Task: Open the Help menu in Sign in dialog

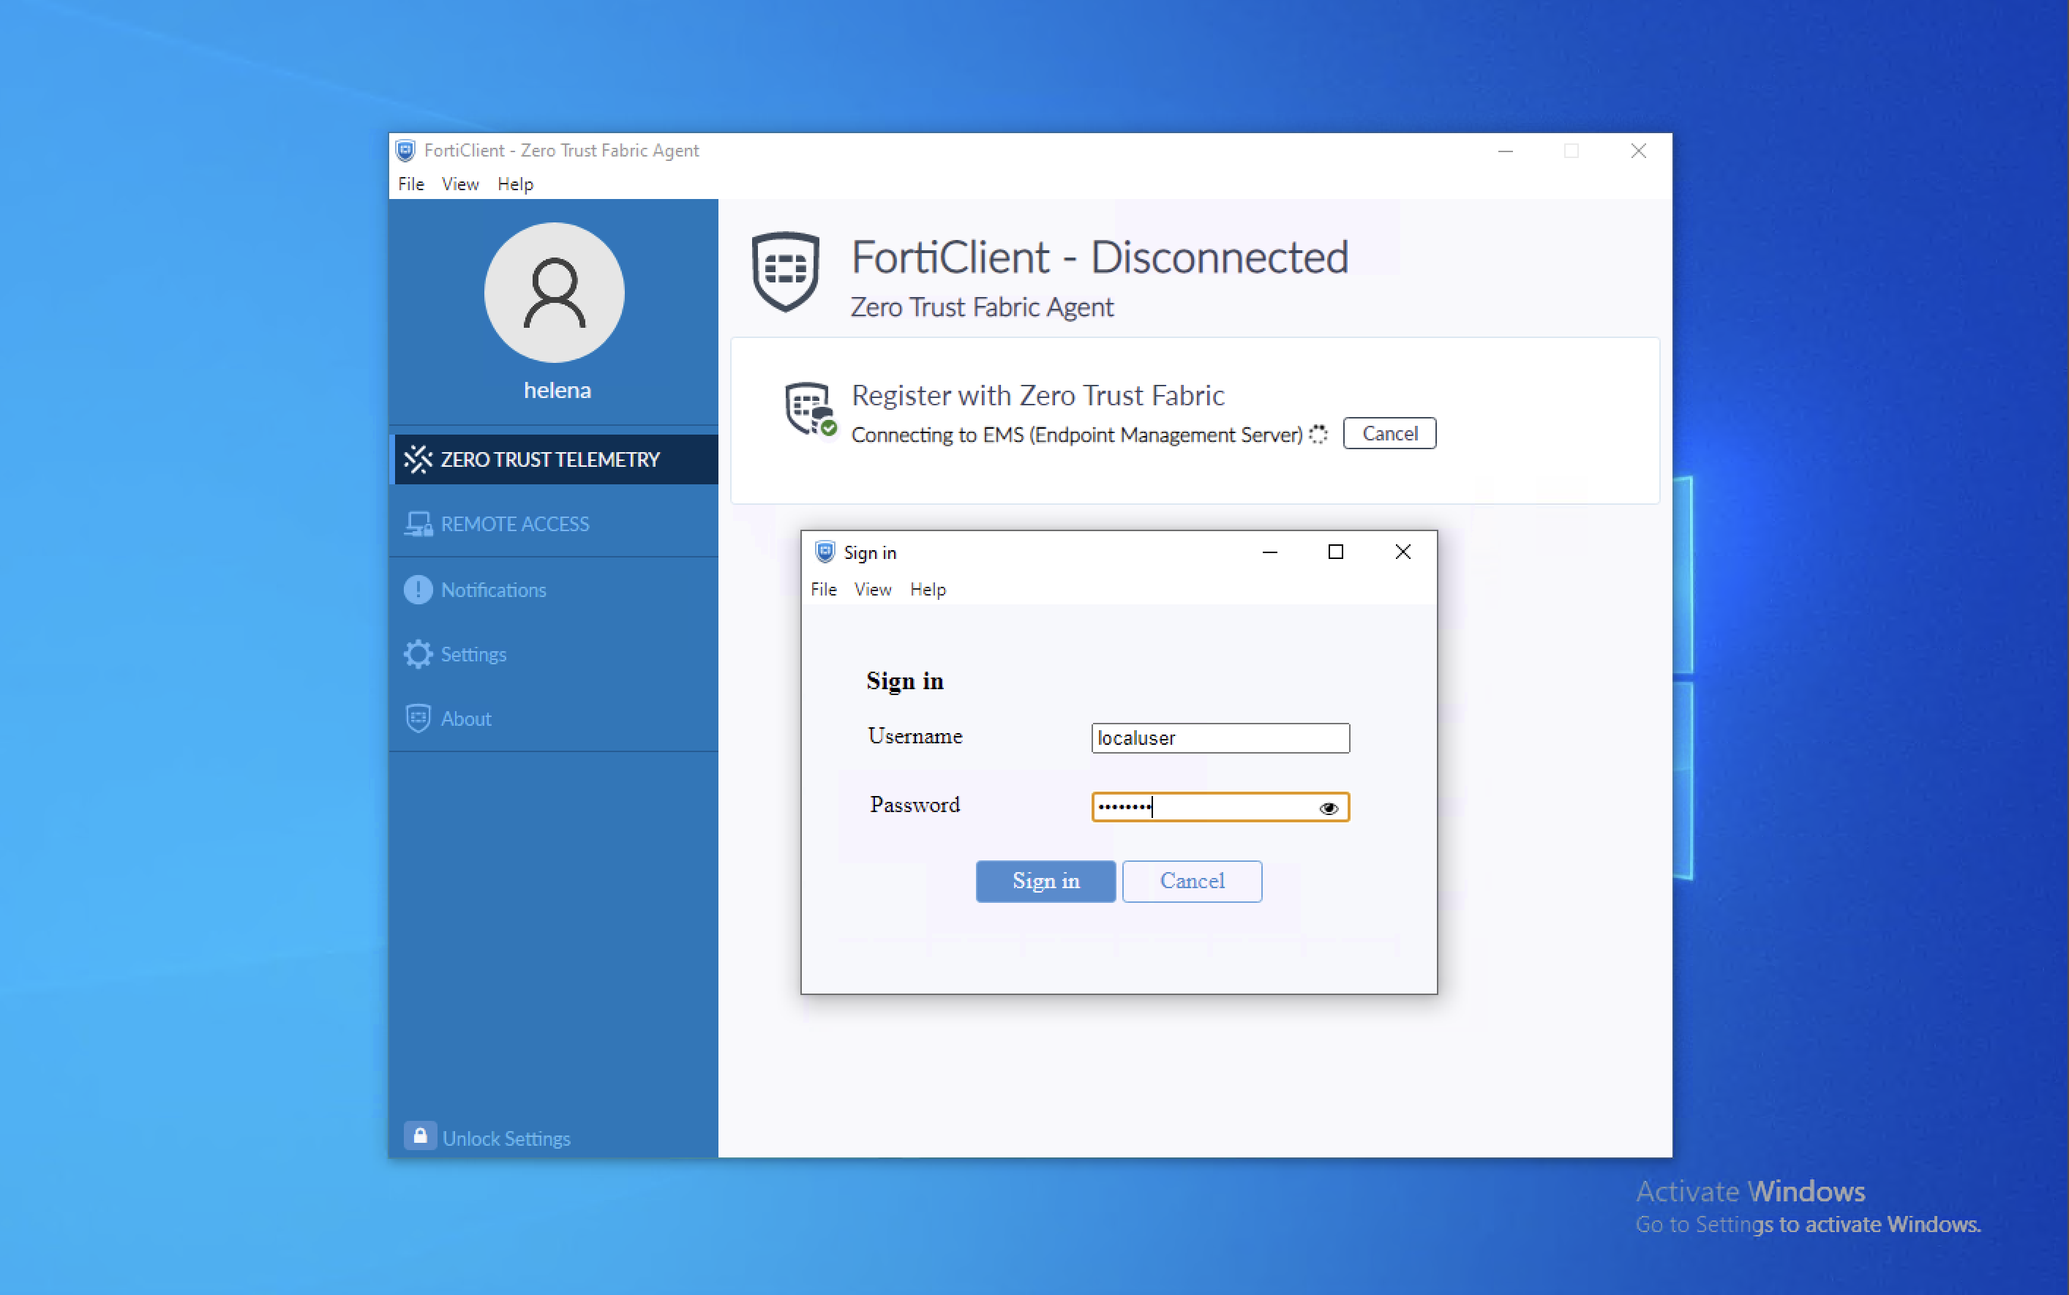Action: pyautogui.click(x=928, y=589)
